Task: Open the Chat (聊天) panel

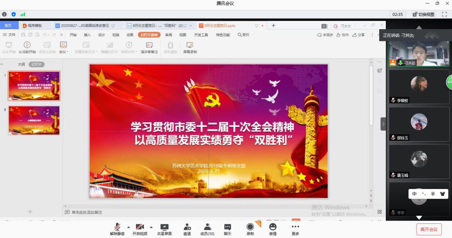Action: (x=228, y=227)
